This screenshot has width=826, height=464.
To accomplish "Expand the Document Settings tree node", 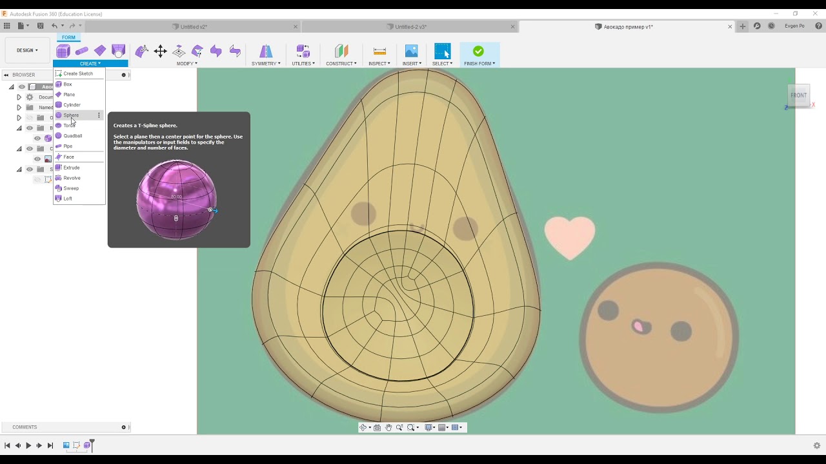I will 19,97.
